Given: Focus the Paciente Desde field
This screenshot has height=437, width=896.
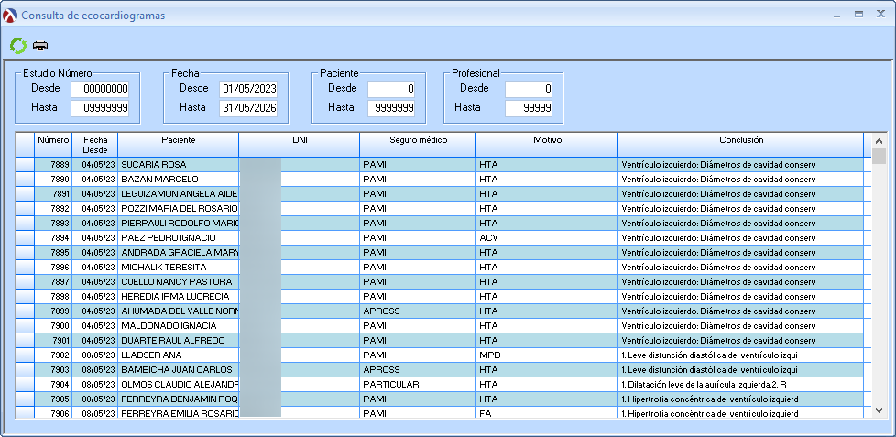Looking at the screenshot, I should coord(391,89).
